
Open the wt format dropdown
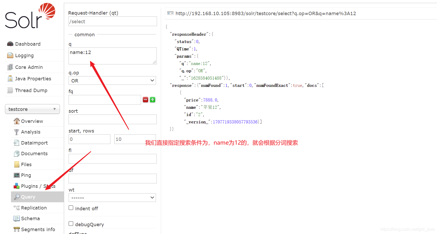click(x=112, y=198)
